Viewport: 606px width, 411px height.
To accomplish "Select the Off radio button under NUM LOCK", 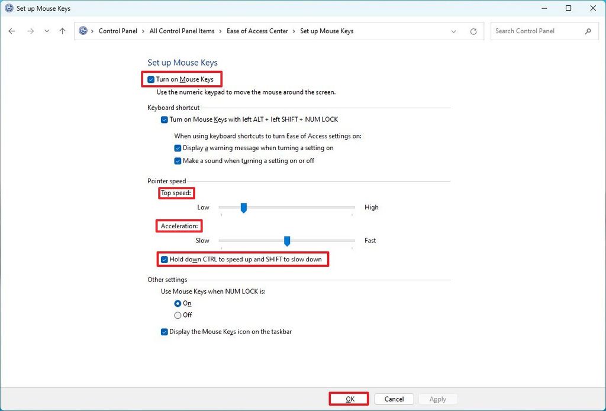I will [x=179, y=315].
